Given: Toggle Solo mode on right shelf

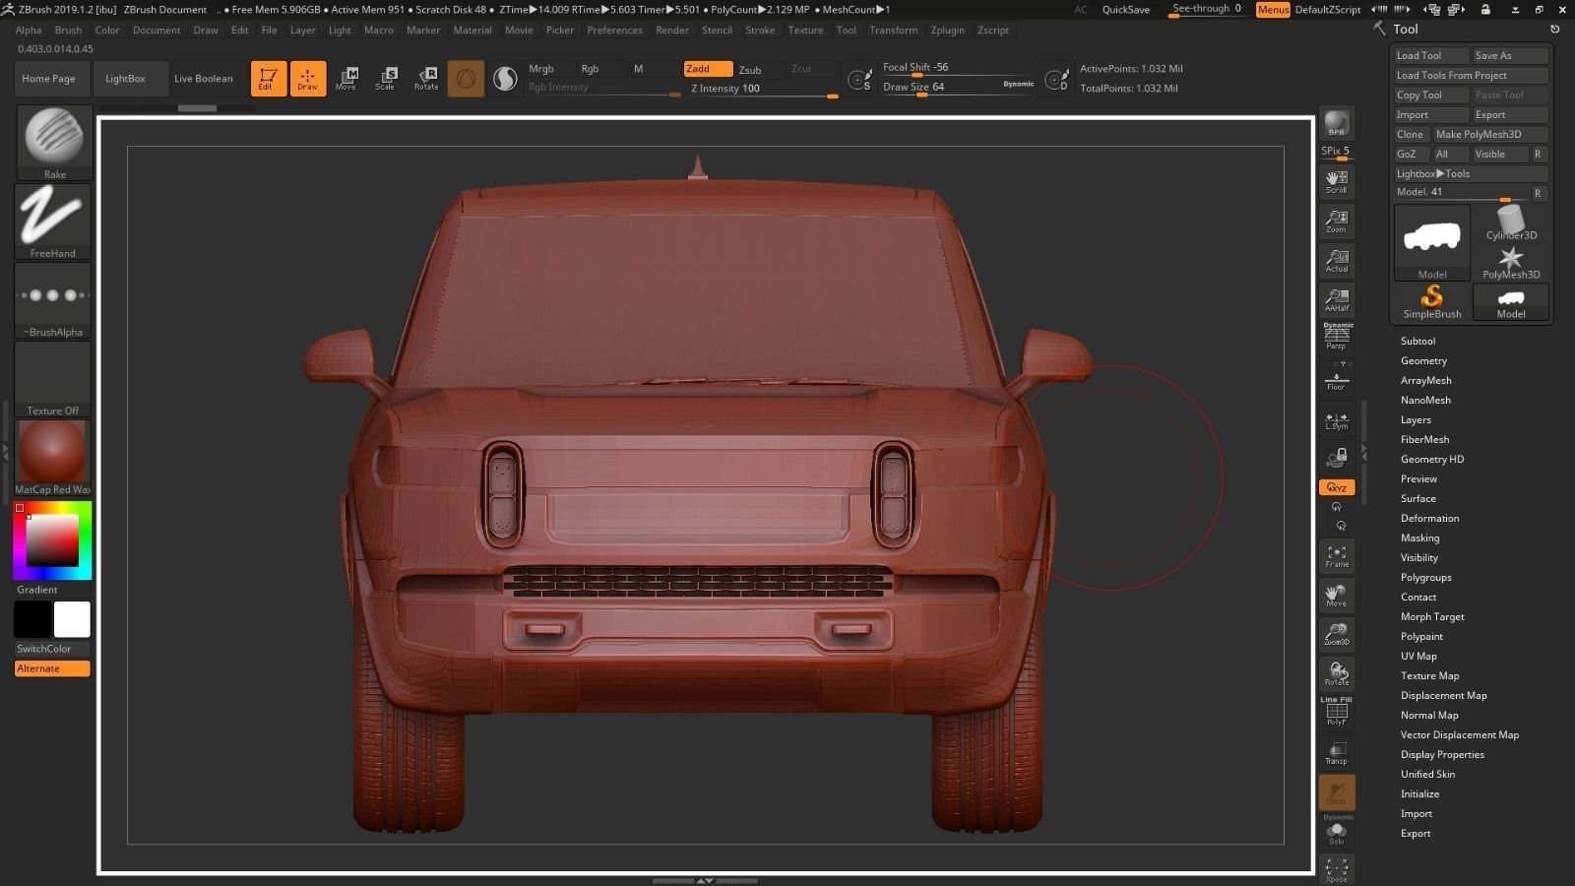Looking at the screenshot, I should (1336, 832).
